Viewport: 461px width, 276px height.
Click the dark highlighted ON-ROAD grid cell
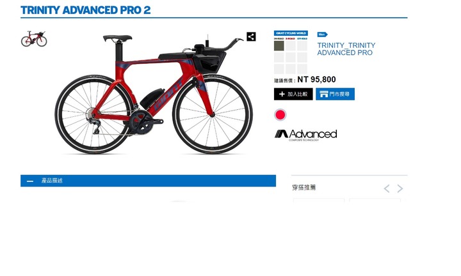[x=279, y=46]
